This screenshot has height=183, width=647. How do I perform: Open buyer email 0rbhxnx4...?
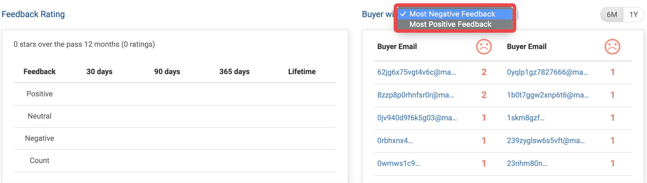tap(395, 141)
